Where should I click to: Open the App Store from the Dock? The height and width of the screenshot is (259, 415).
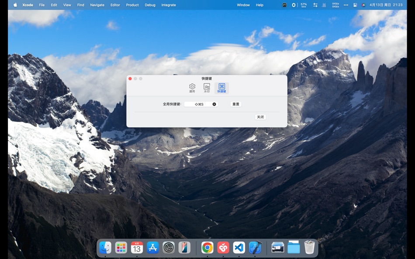coord(152,247)
